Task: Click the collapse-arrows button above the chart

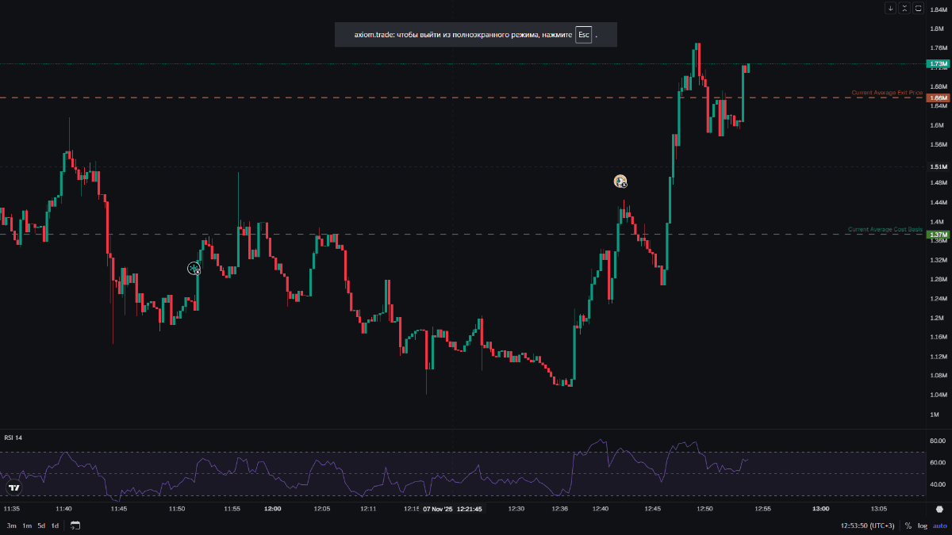Action: click(x=904, y=9)
